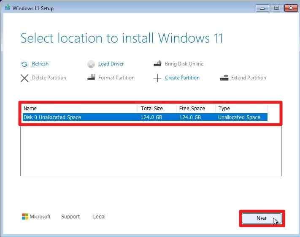This screenshot has width=300, height=237.
Task: Click the Microsoft text label
Action: (x=40, y=217)
